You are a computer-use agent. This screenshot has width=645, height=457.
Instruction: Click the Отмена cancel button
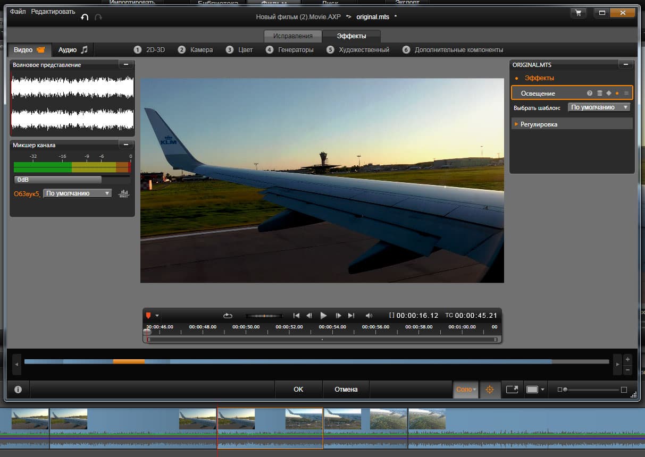(x=346, y=389)
